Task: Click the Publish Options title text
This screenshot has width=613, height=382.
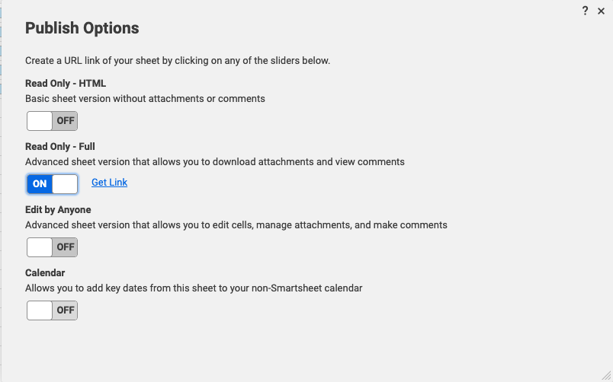Action: tap(82, 28)
